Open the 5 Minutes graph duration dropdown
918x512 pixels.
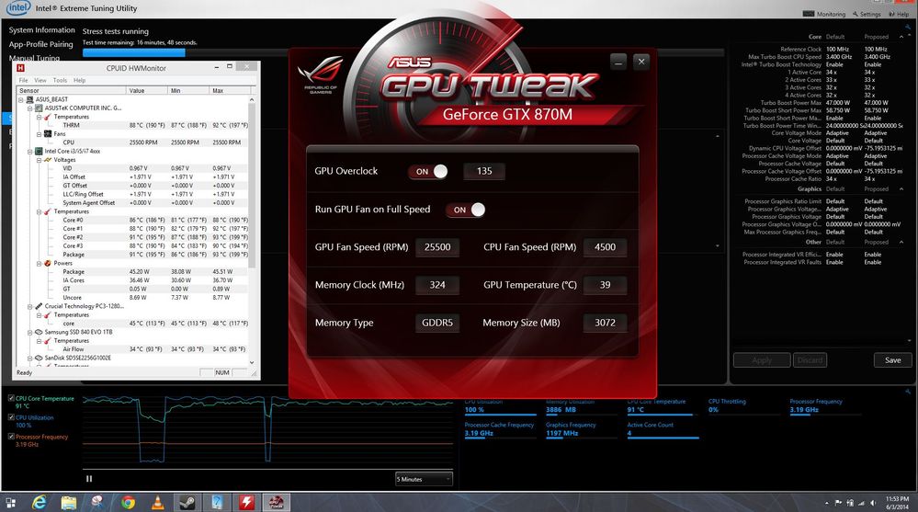pos(424,479)
